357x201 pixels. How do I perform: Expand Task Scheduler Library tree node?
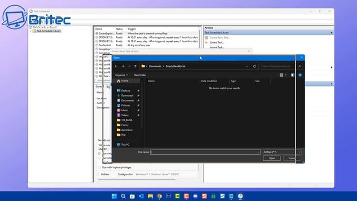[31, 31]
